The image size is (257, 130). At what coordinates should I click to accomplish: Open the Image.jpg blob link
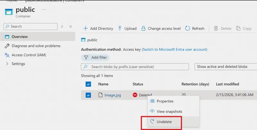pyautogui.click(x=113, y=95)
